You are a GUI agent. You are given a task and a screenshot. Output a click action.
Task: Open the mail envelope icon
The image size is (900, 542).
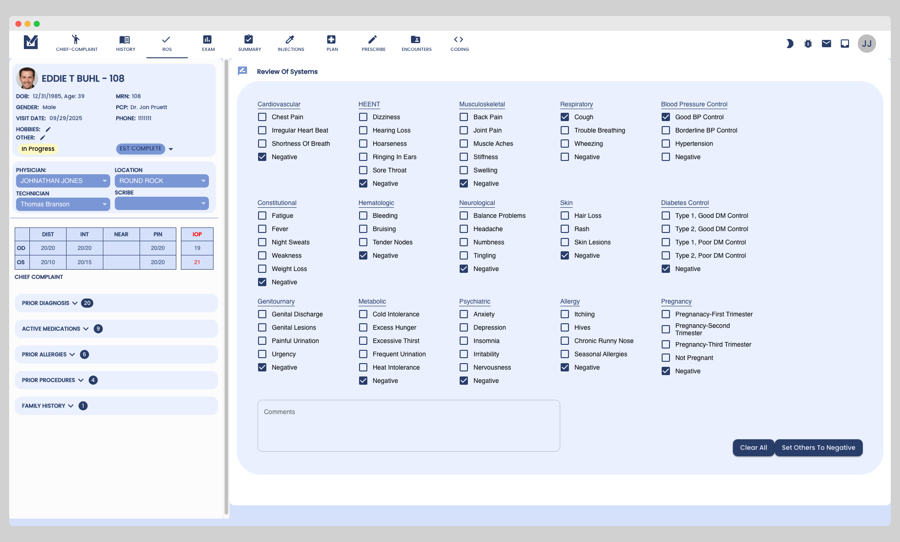point(827,44)
